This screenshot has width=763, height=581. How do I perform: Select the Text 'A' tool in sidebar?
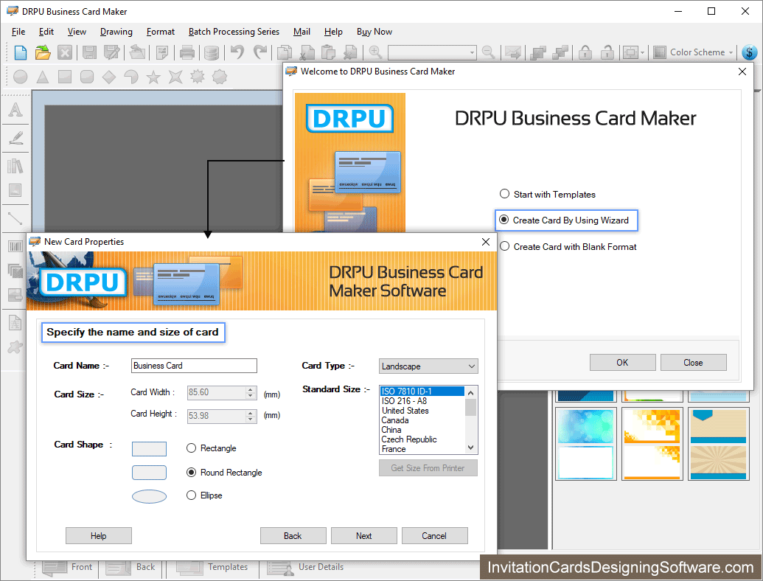click(x=15, y=110)
